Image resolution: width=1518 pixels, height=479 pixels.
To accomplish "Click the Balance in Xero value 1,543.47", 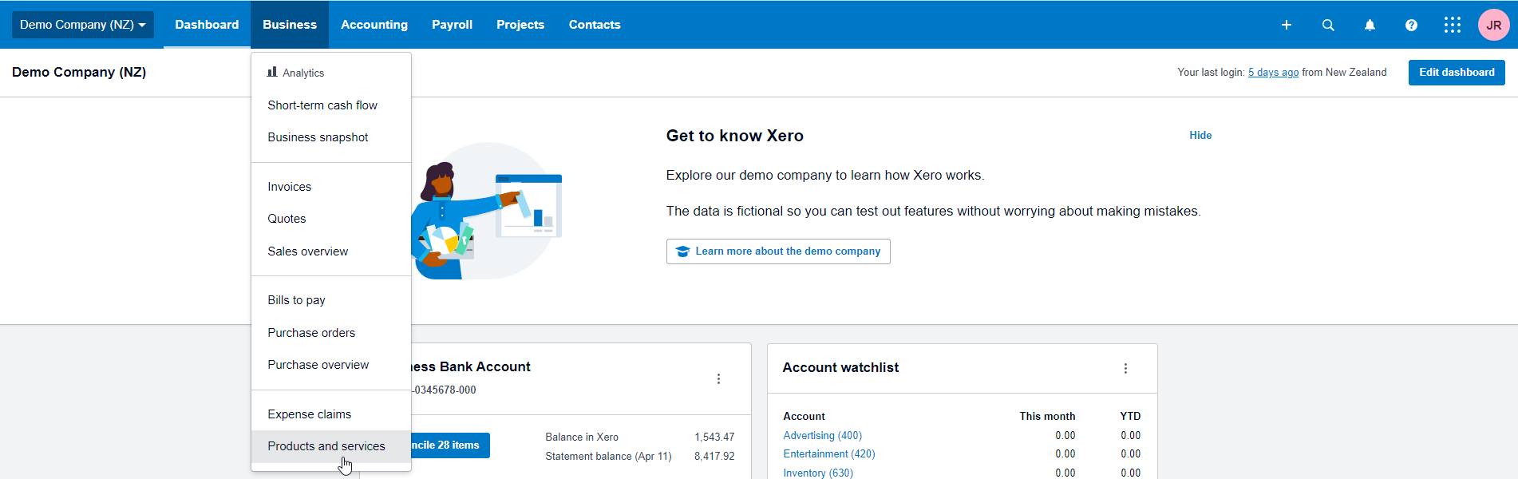I will 714,437.
